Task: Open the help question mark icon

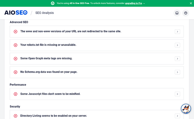Action: pos(186,13)
